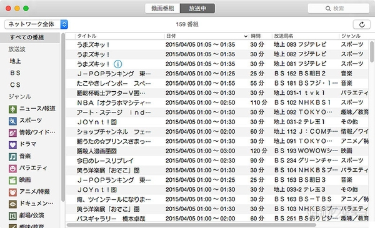Select 笑う洋楽展 row on ＢＳ 103
The image size is (375, 228).
point(217,209)
